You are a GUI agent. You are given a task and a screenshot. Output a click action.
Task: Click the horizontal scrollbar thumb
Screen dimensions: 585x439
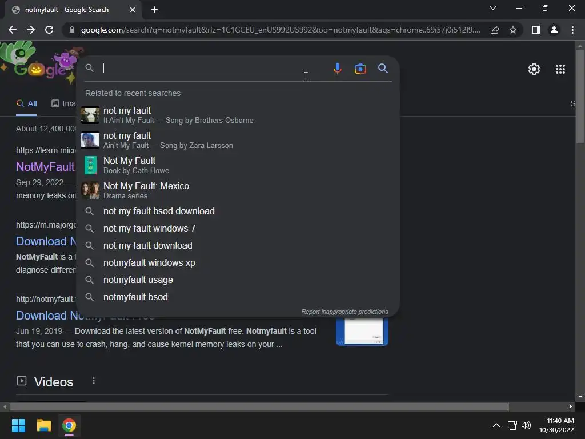point(259,406)
